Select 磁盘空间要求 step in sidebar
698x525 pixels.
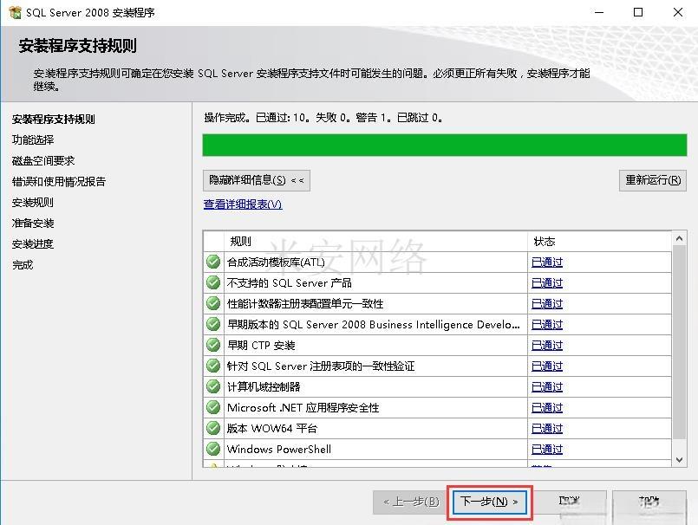click(x=43, y=160)
